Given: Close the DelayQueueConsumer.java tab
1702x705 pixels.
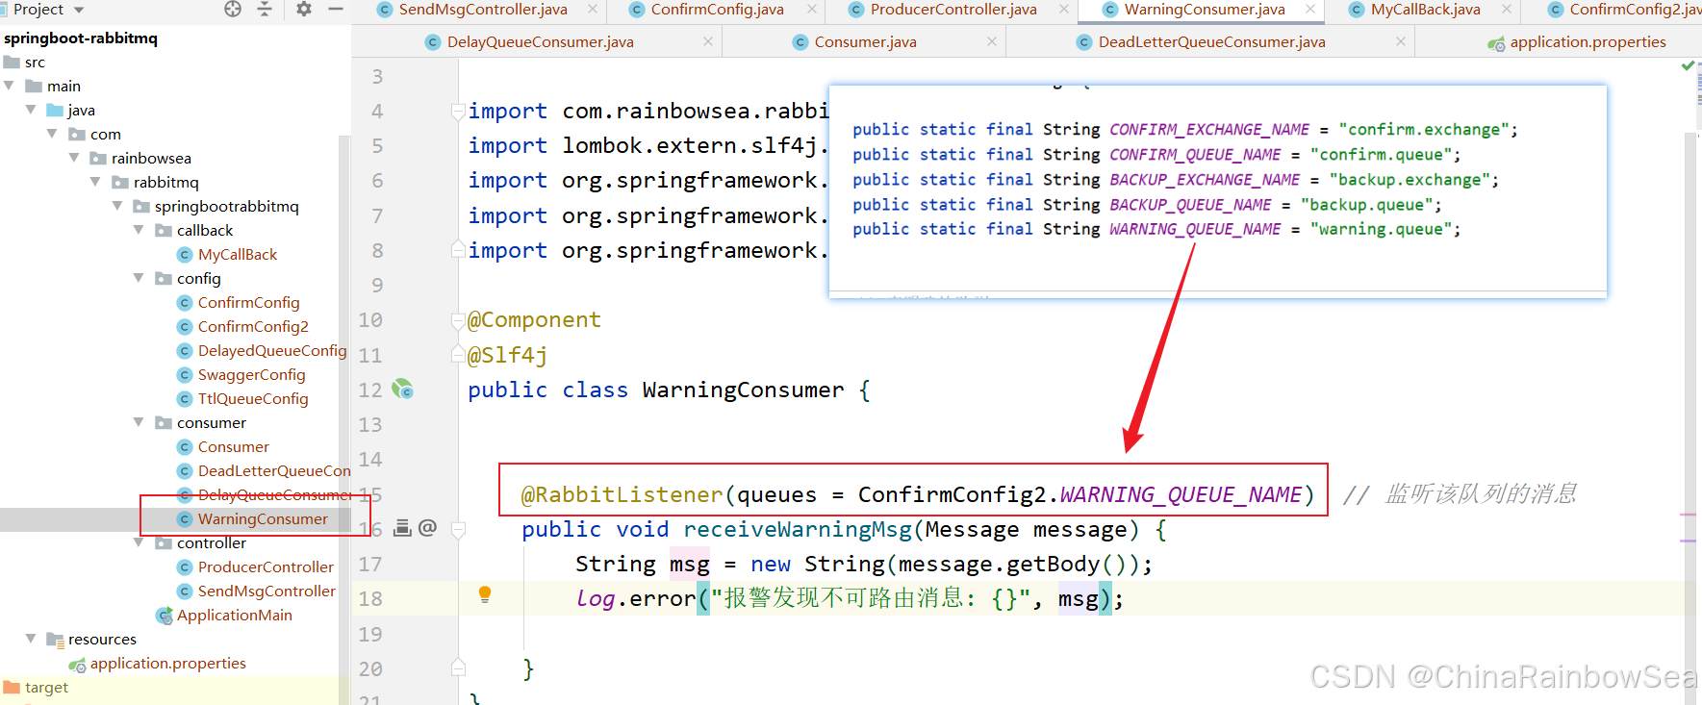Looking at the screenshot, I should [x=708, y=42].
